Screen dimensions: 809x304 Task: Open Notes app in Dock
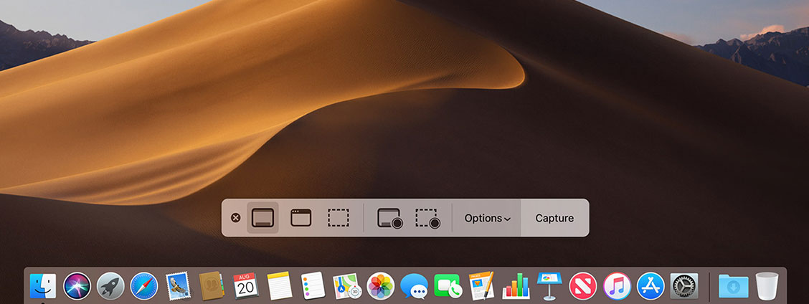pos(280,286)
